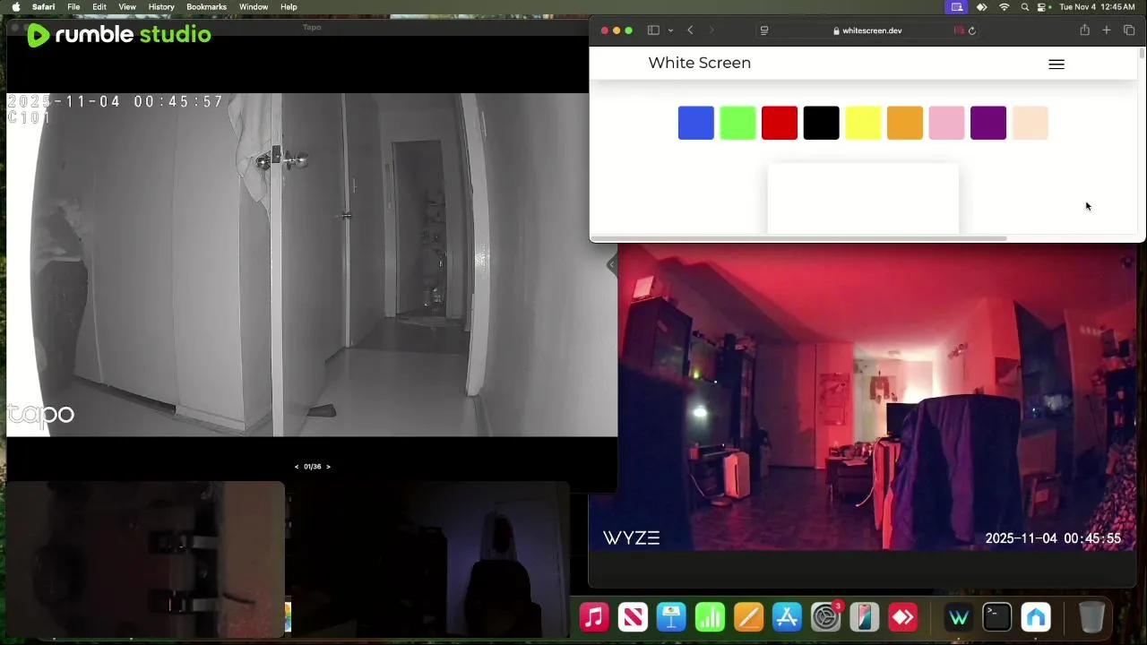Open the Safari menu

click(43, 7)
